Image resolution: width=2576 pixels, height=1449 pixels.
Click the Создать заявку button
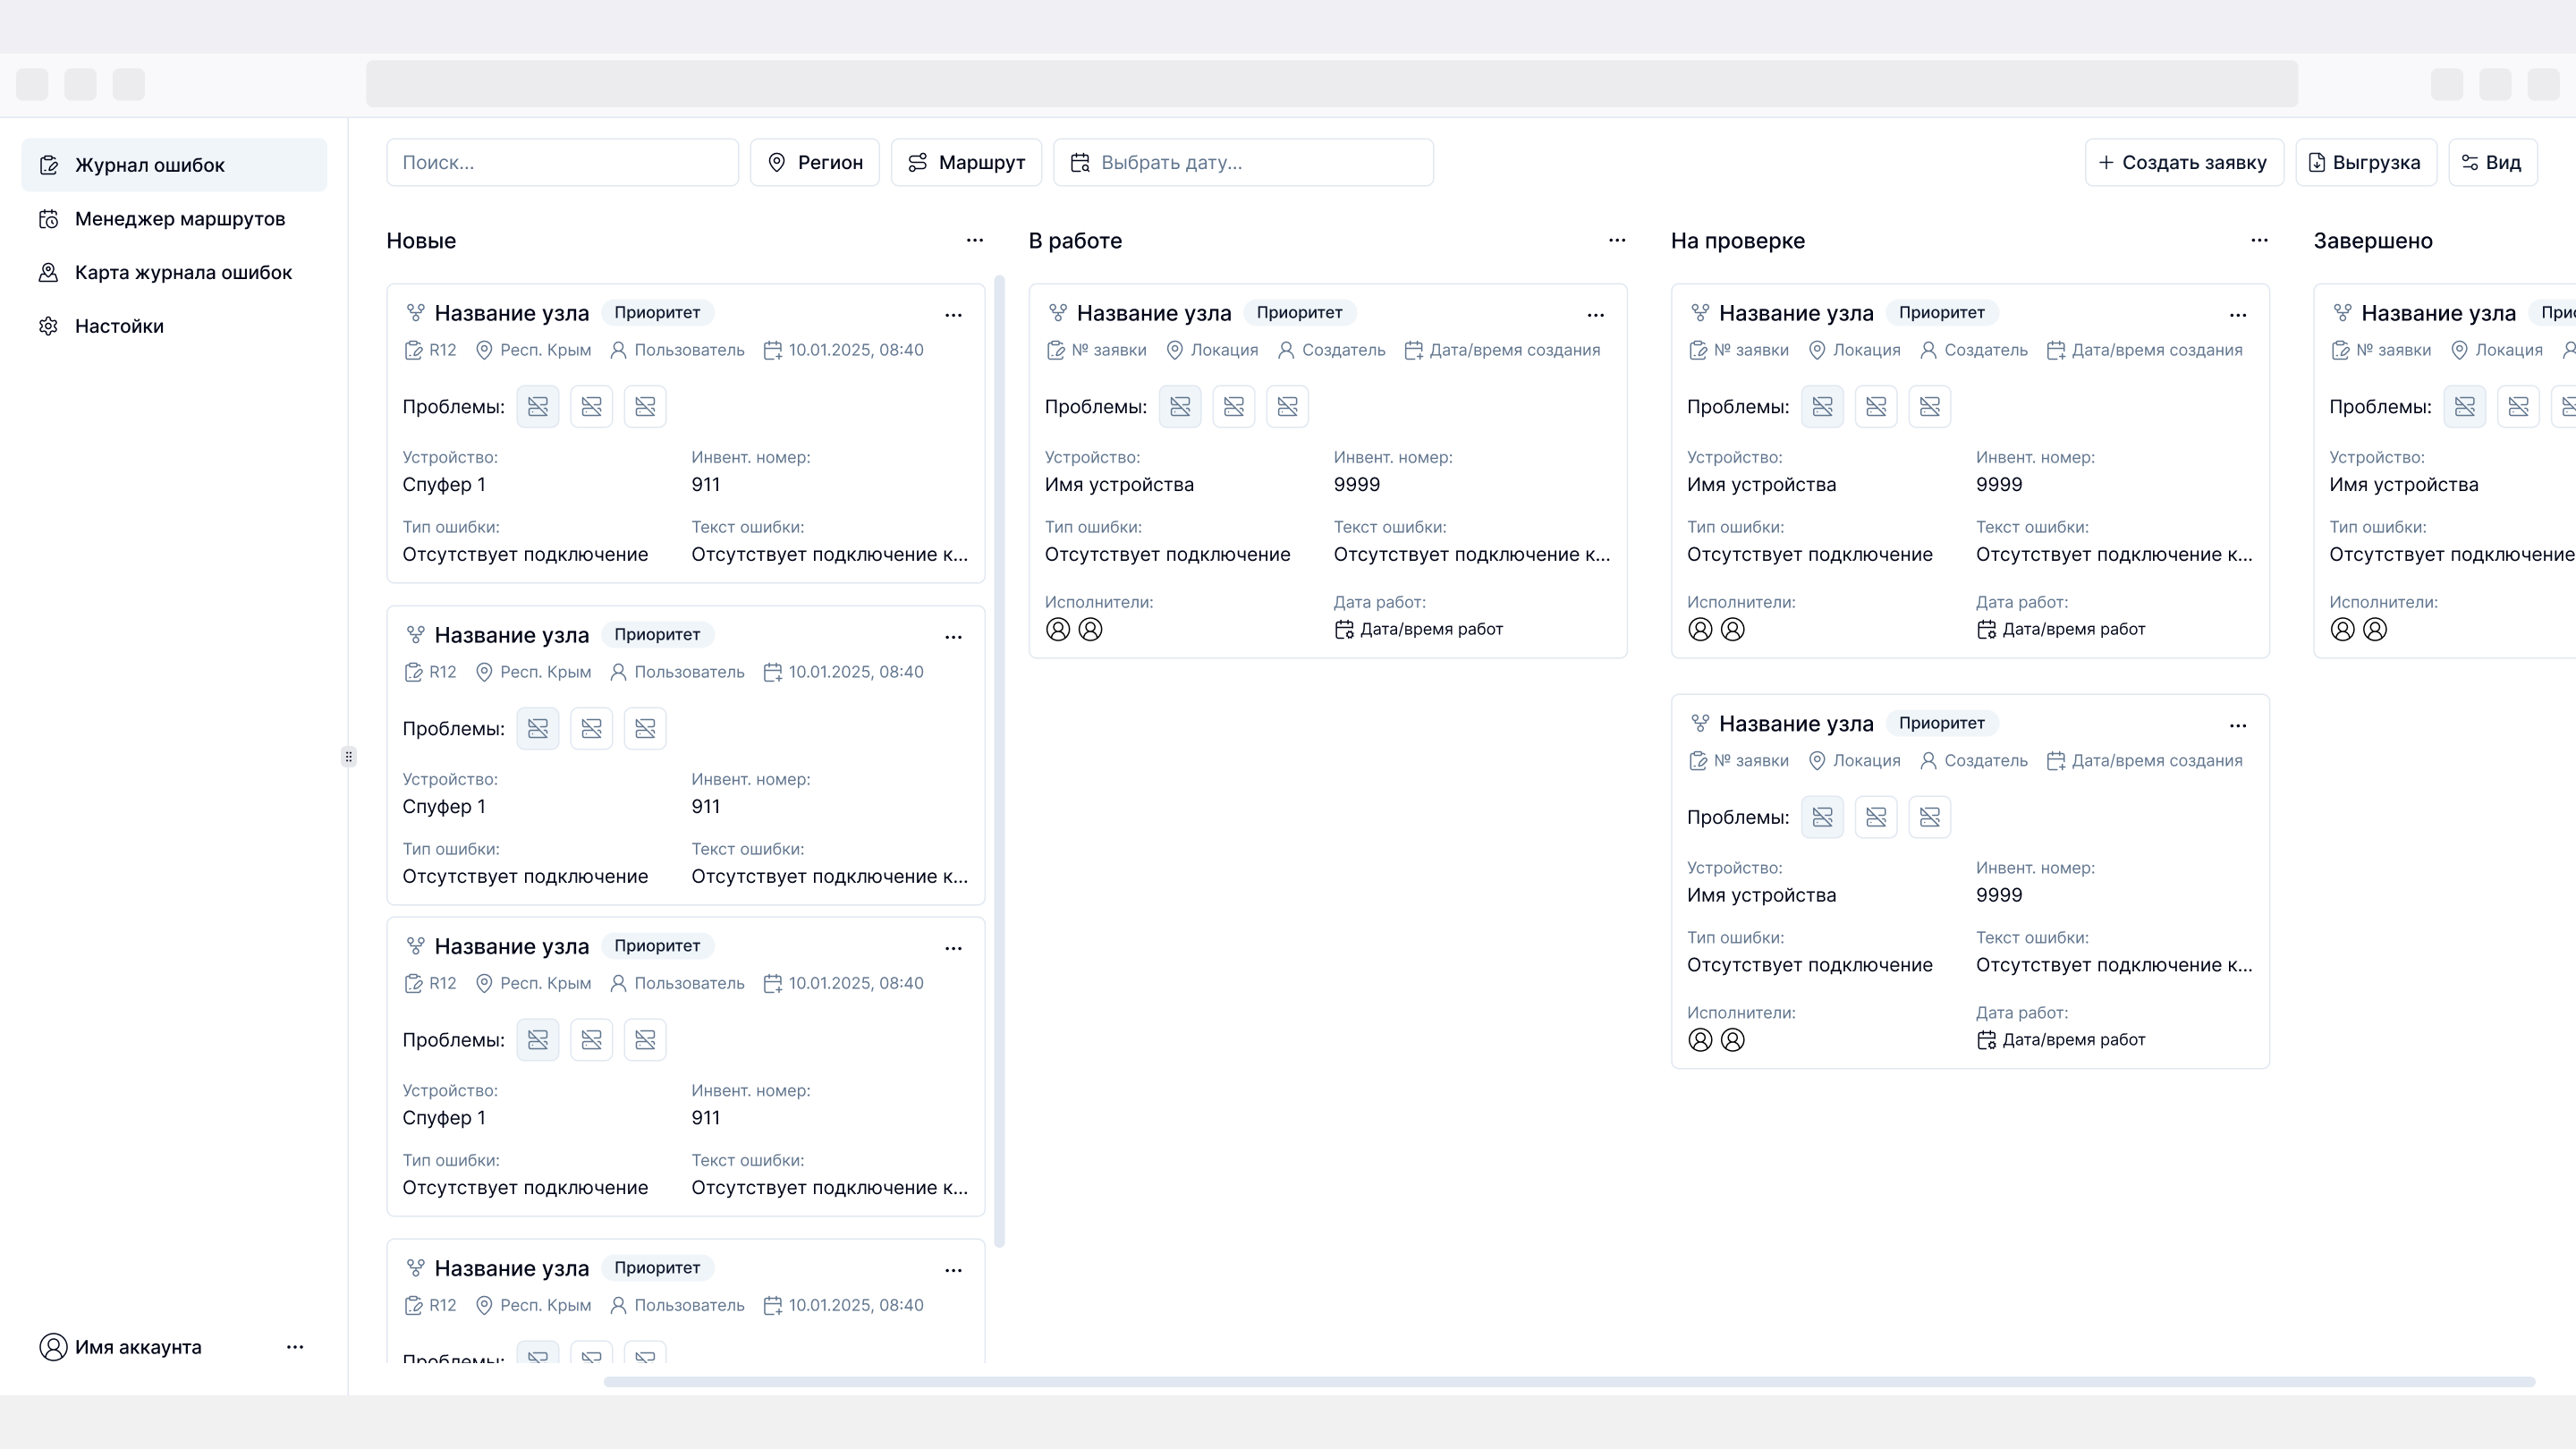point(2184,162)
